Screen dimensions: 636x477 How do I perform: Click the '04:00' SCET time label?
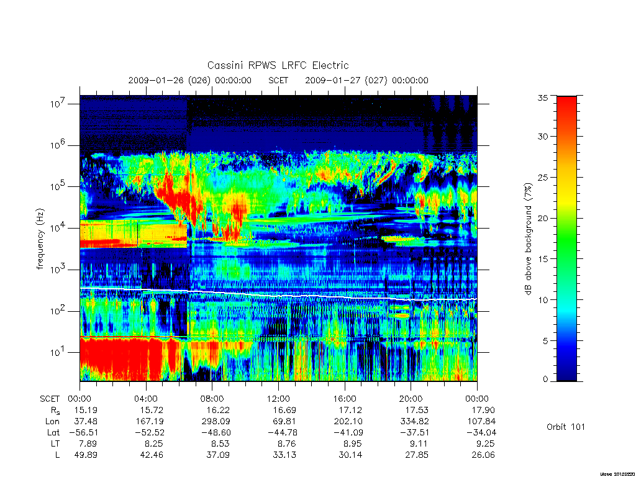(146, 399)
